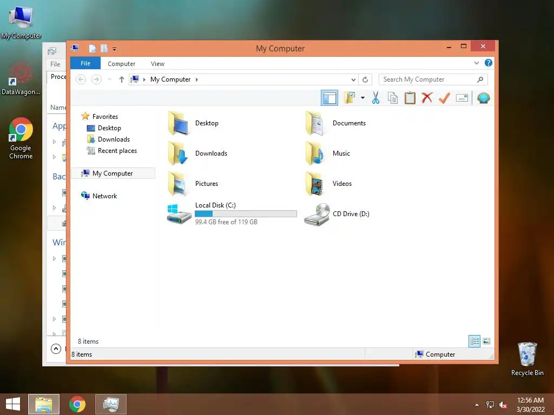Click Fewer details arrow in Task Manager

coord(56,349)
